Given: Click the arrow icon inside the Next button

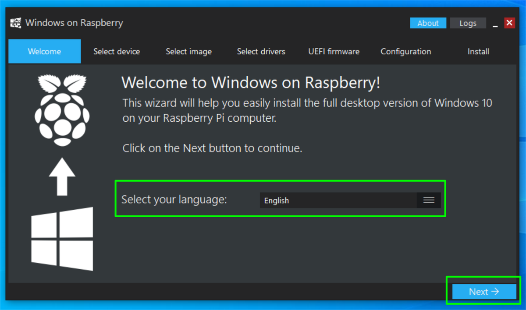Looking at the screenshot, I should point(495,291).
